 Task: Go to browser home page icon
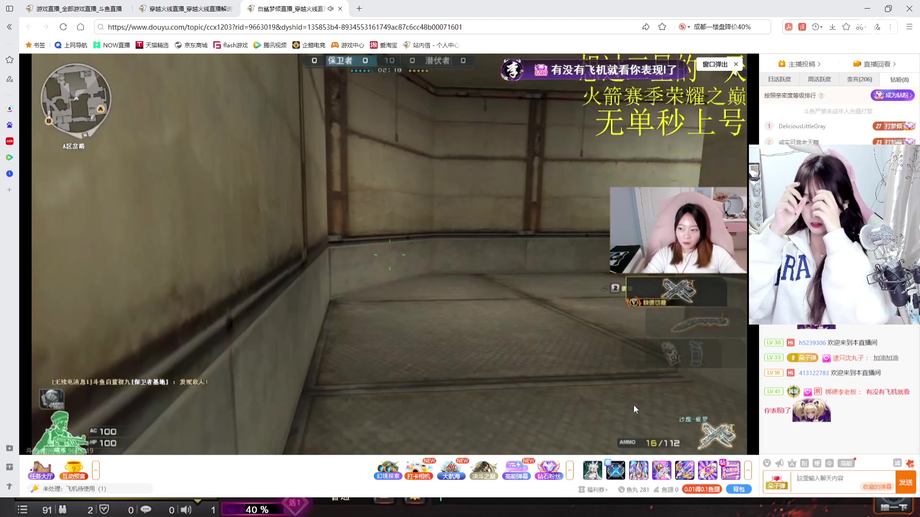80,27
